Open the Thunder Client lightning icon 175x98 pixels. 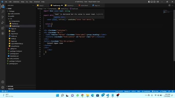tap(3, 33)
